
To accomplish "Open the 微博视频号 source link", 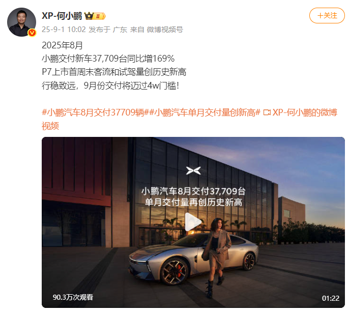I will coord(165,30).
